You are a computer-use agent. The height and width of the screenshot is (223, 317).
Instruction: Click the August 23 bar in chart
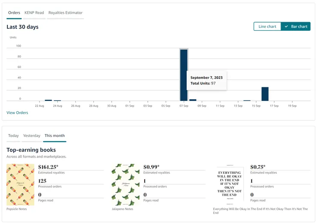pos(48,100)
